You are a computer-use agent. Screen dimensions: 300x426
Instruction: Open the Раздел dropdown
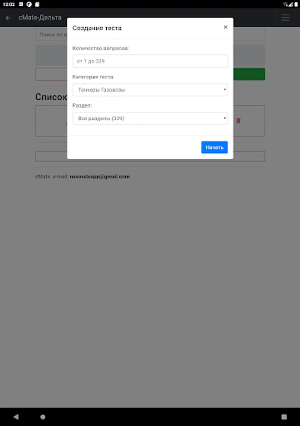[x=150, y=118]
